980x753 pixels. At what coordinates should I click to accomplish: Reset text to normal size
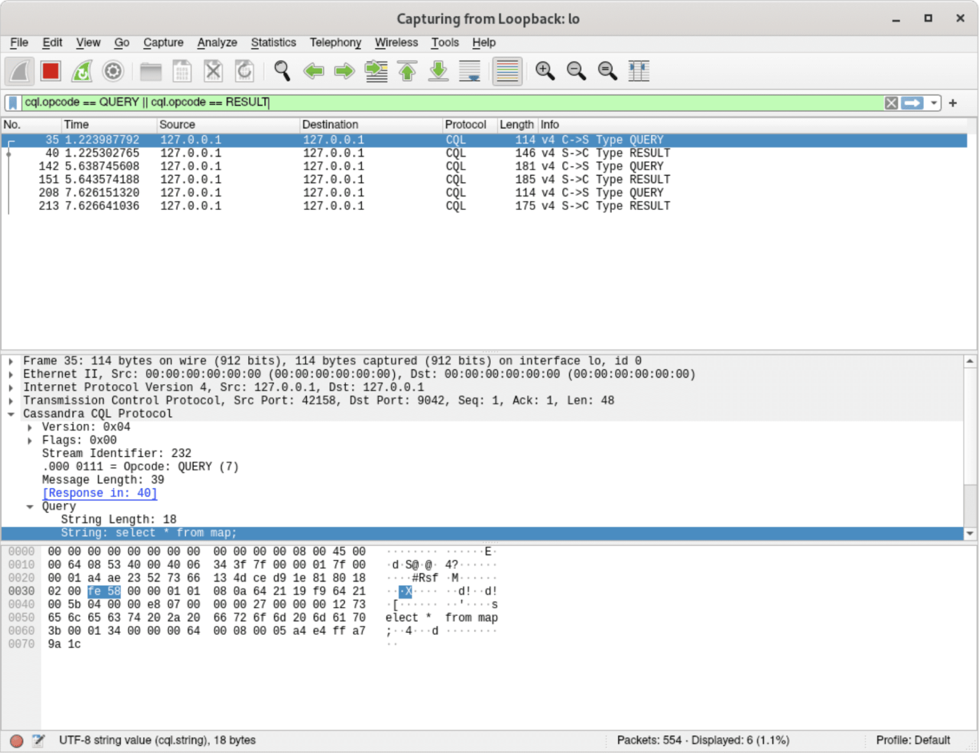coord(607,71)
